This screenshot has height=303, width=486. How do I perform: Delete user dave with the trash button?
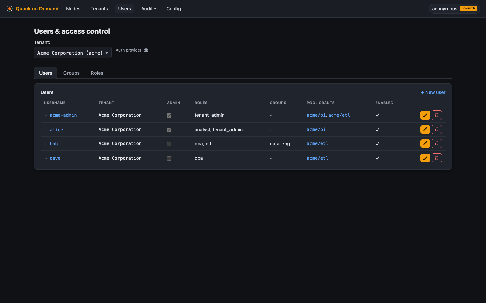(x=437, y=158)
